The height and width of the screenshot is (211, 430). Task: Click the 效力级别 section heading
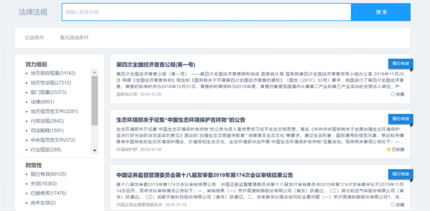pyautogui.click(x=36, y=64)
